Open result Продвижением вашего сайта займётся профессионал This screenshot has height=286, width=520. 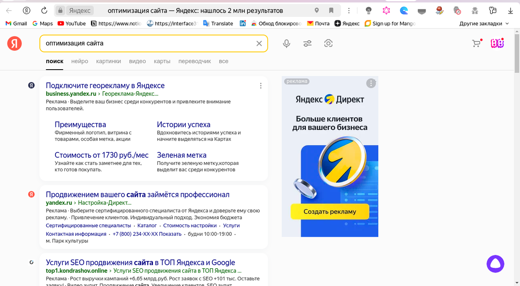[138, 195]
